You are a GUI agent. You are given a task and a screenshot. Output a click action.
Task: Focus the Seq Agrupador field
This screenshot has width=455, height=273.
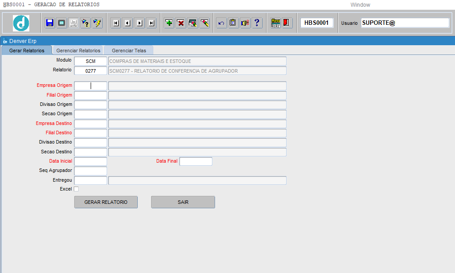coord(91,171)
